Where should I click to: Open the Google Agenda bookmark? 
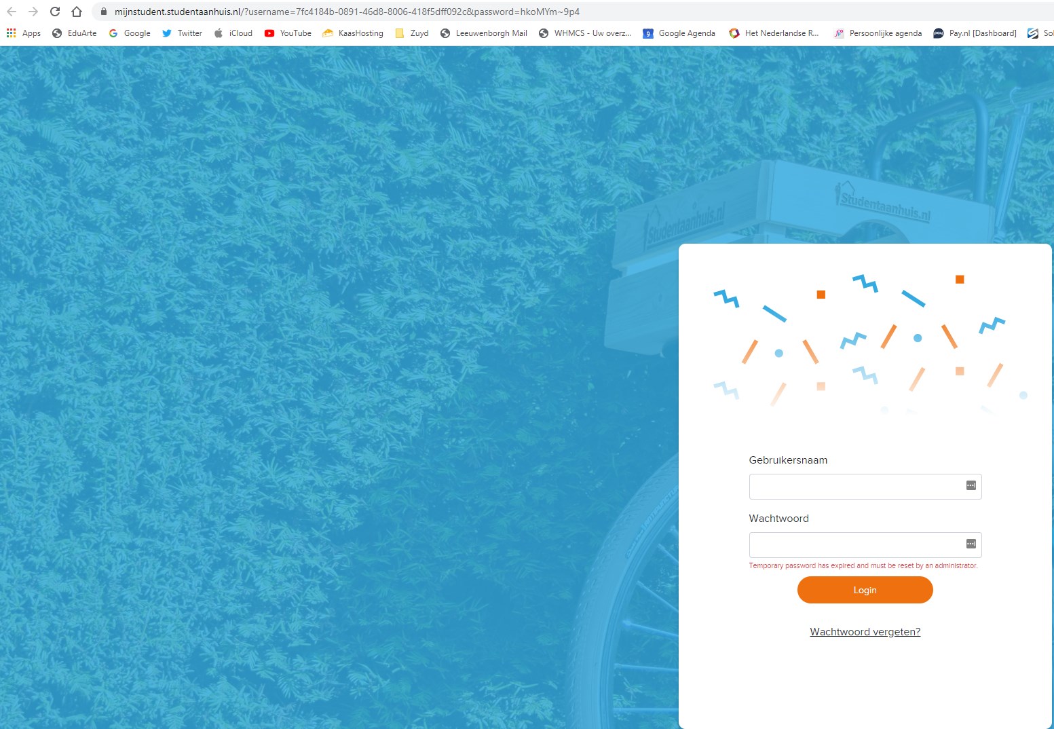pyautogui.click(x=679, y=33)
